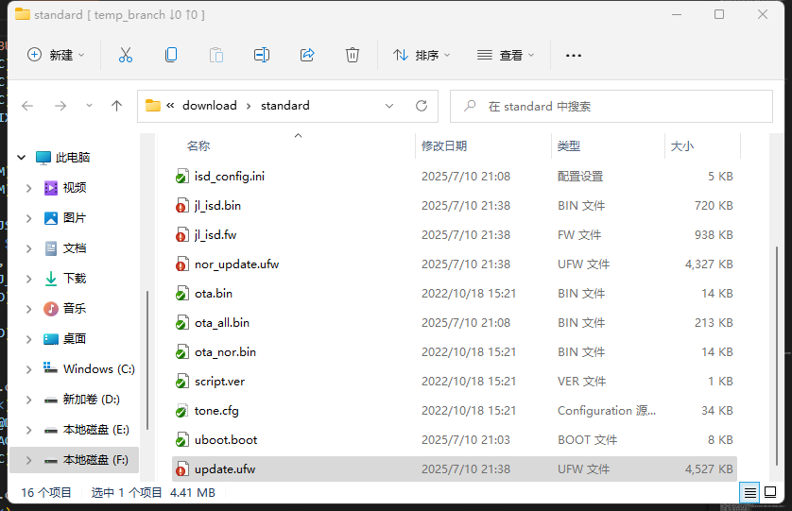
Task: Select the update.ufw file
Action: (454, 469)
